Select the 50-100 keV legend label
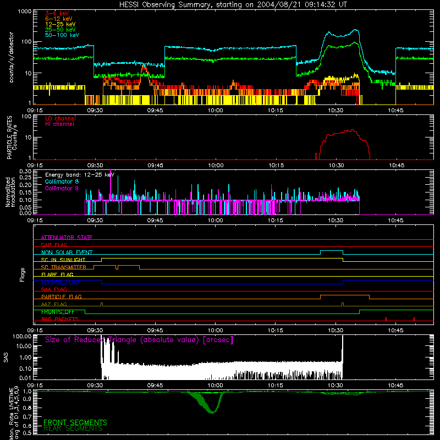This screenshot has height=440, width=440. [62, 35]
